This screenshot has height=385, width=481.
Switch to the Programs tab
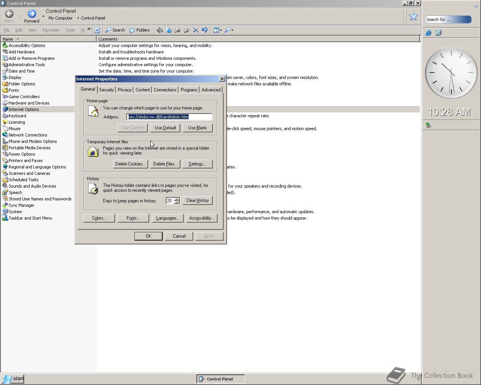click(189, 90)
